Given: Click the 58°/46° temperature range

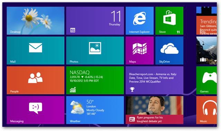Looking at the screenshot, I should click(x=91, y=114).
